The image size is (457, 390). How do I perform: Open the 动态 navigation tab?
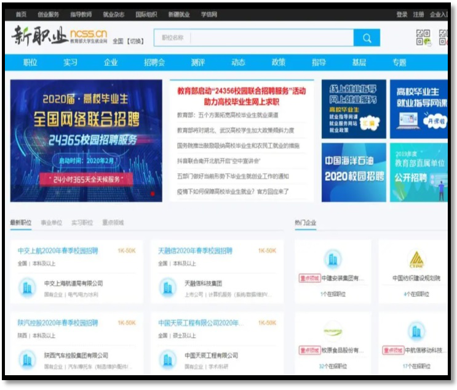238,62
